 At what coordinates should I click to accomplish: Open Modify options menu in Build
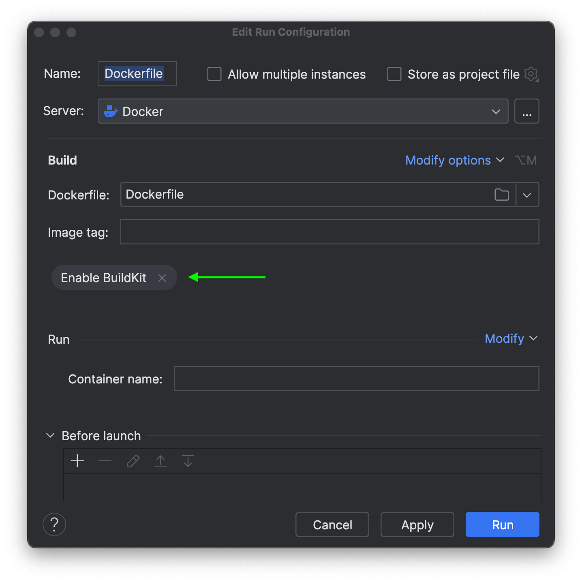tap(454, 160)
